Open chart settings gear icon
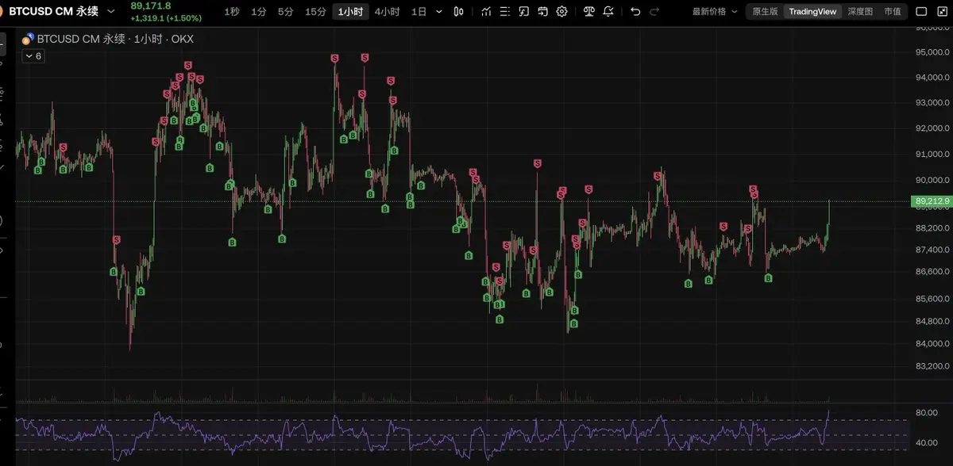Screen dimensions: 953x466 (562, 12)
